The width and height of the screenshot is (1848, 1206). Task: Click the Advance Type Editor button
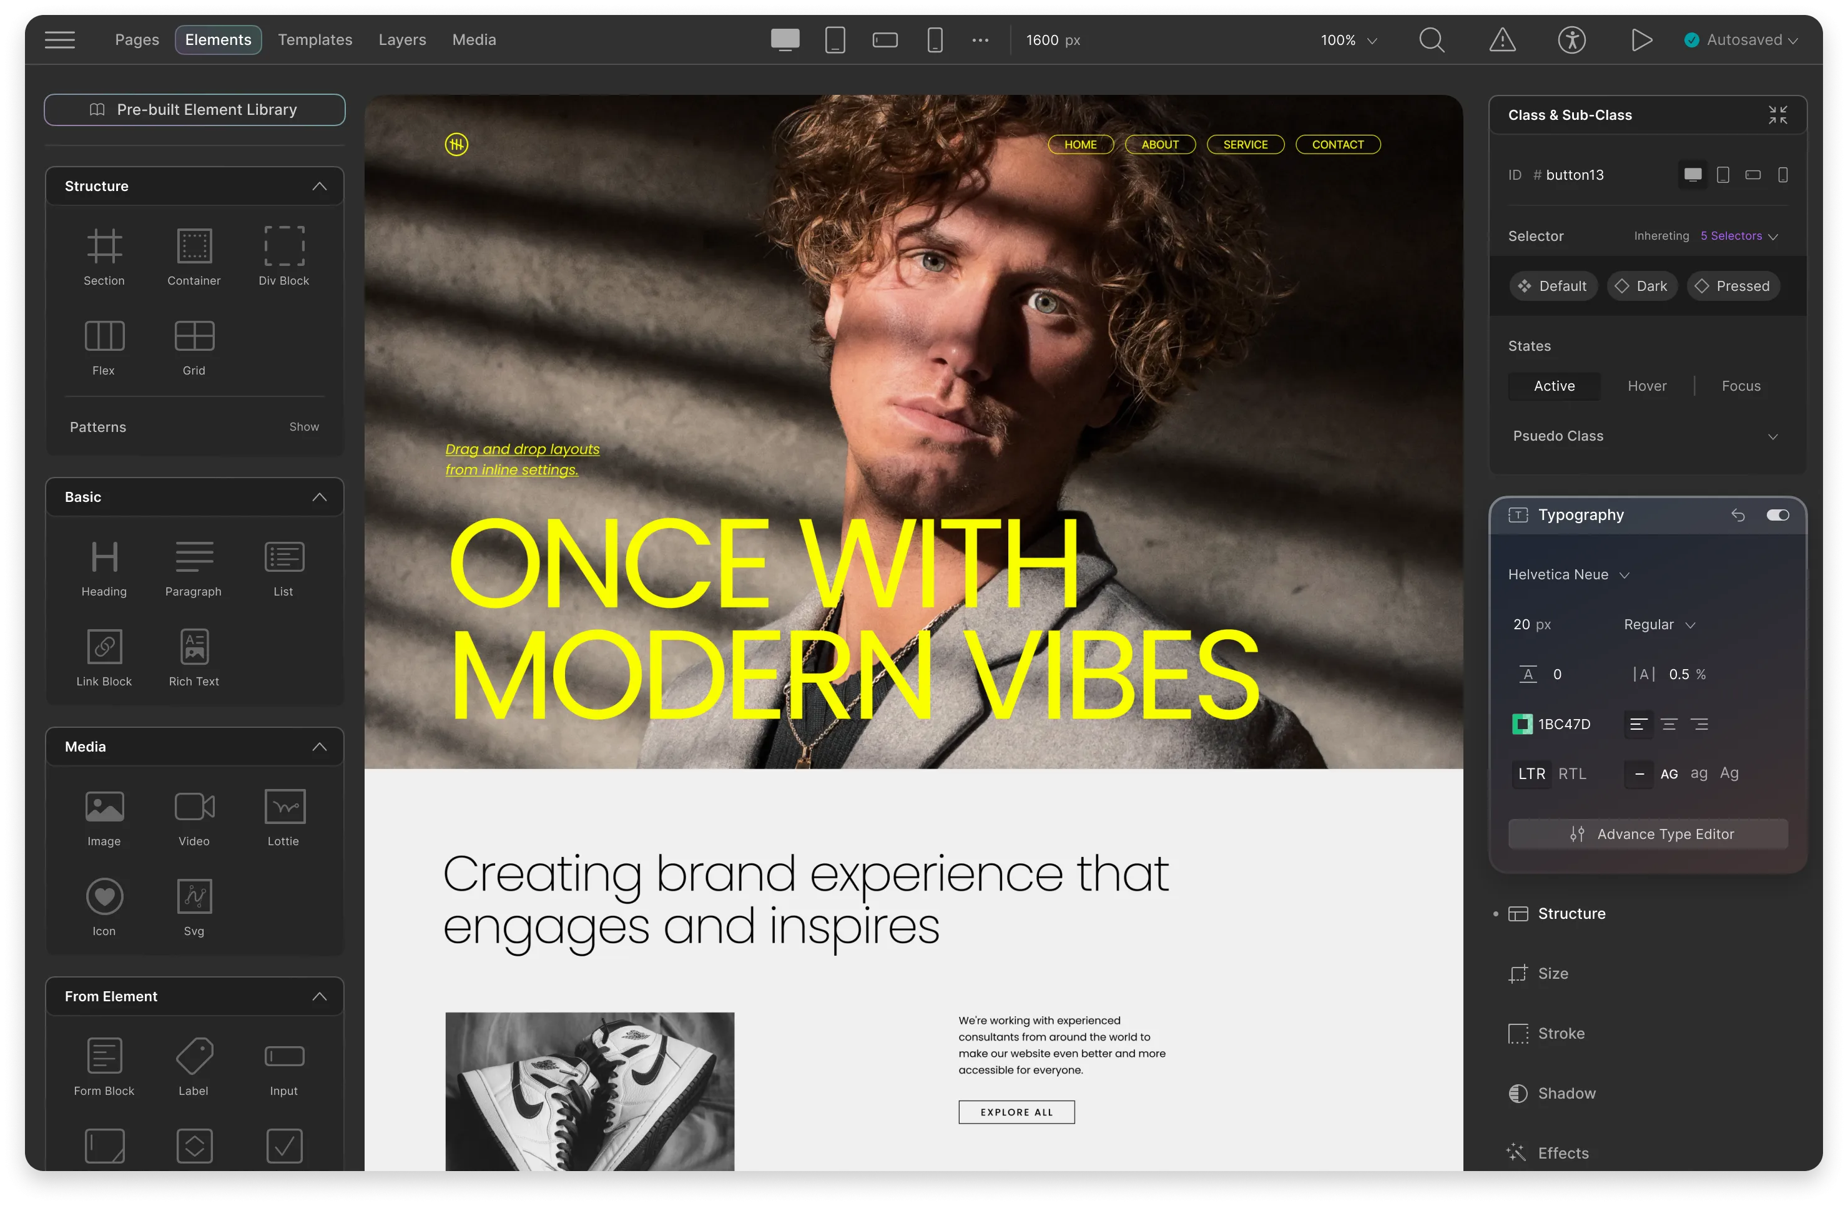[1649, 833]
